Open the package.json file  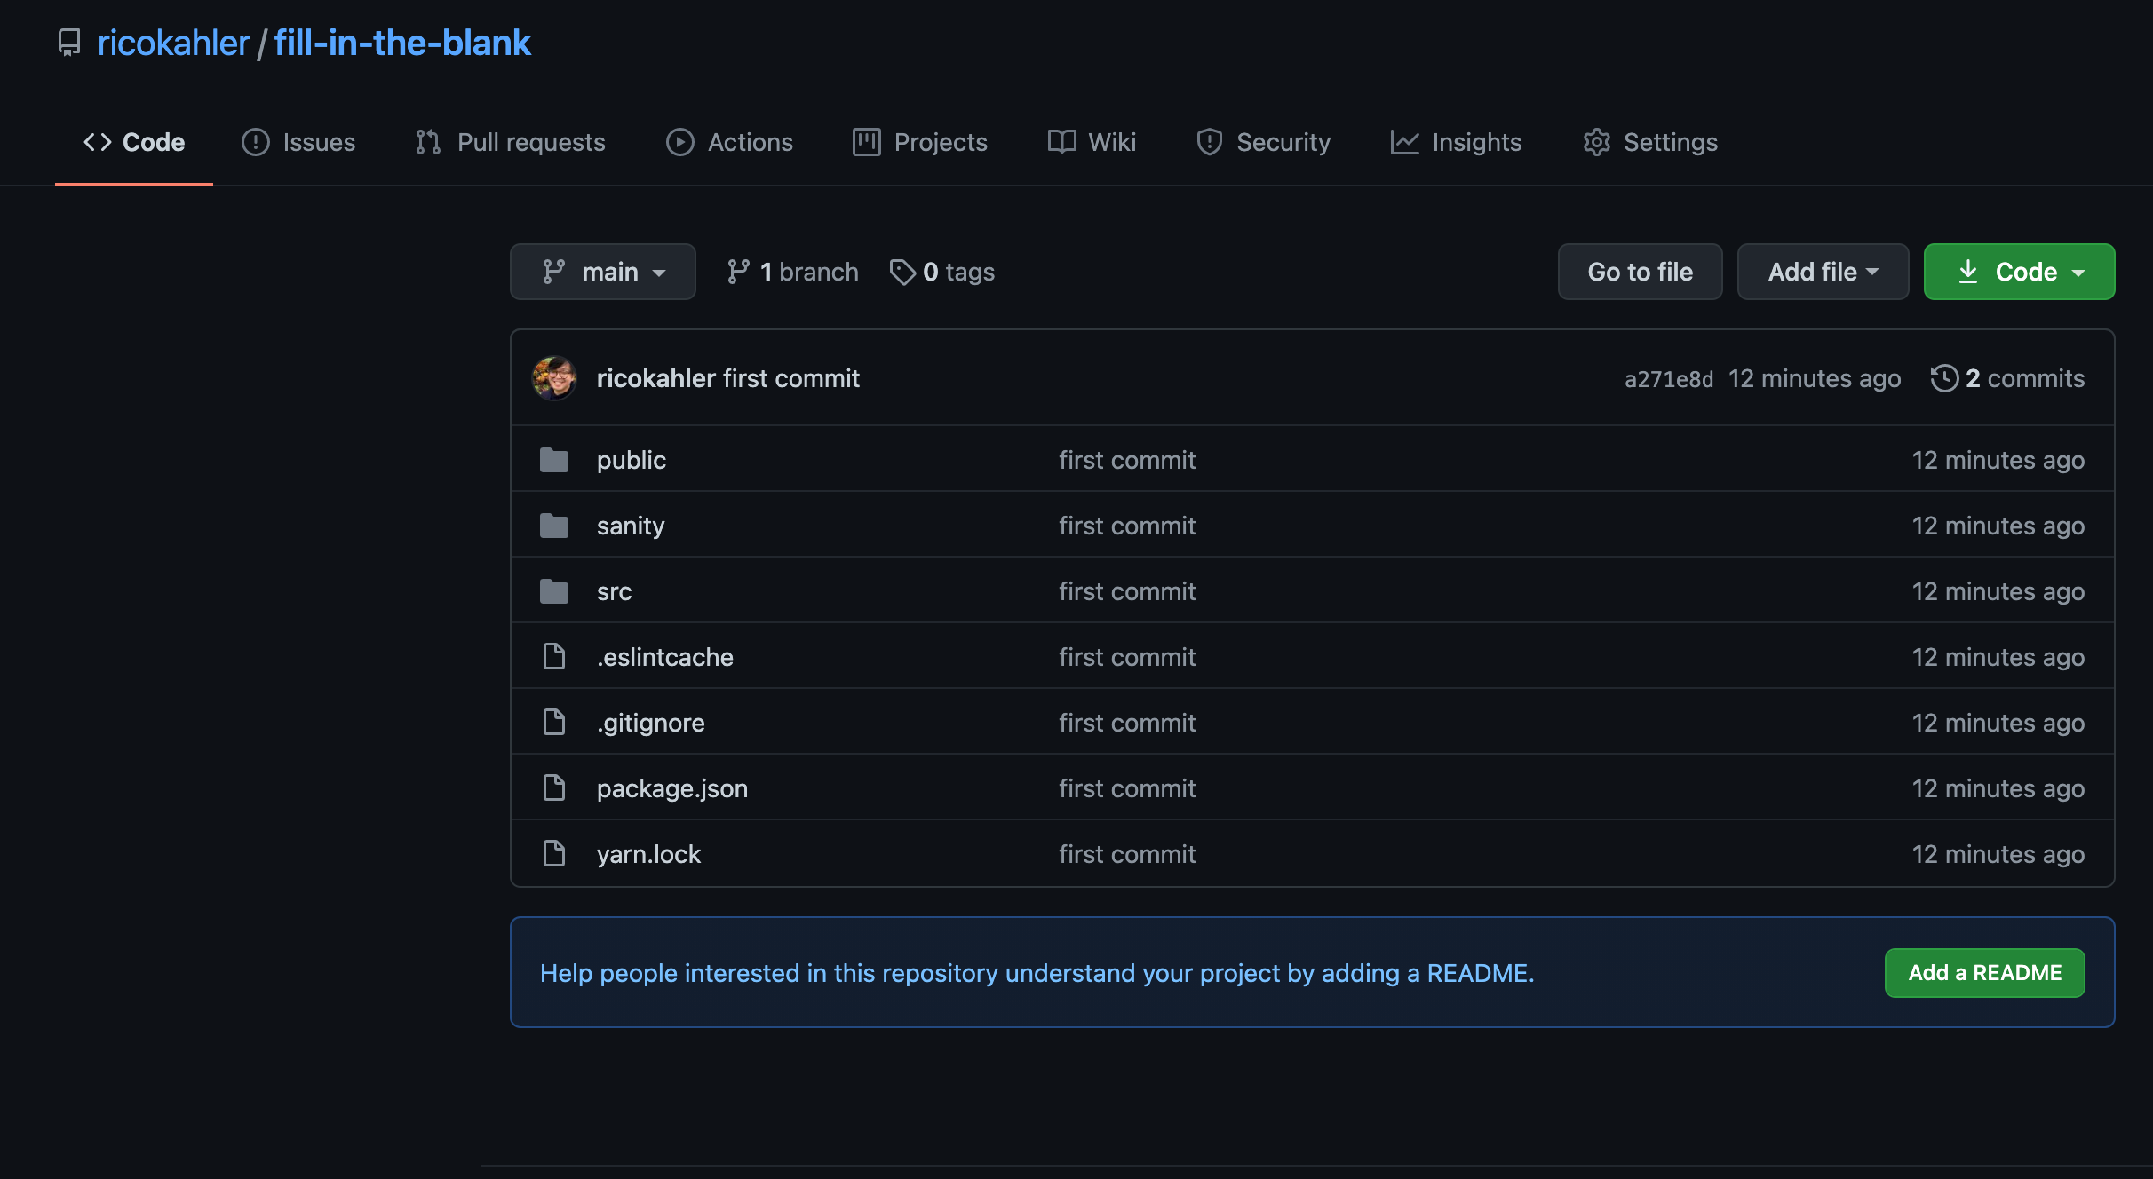[x=672, y=788]
